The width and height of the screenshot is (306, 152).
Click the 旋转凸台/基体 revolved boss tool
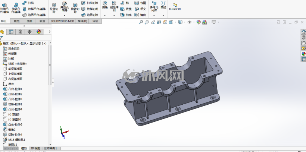16,8
